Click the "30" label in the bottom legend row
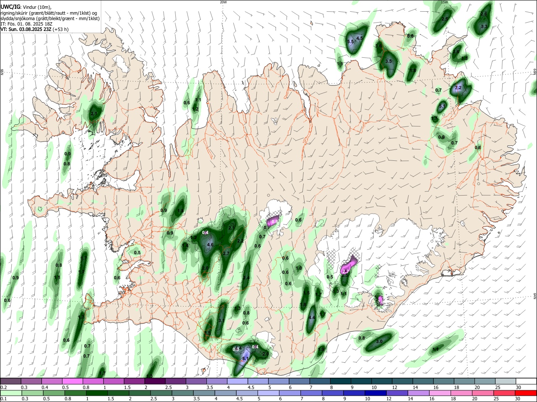The width and height of the screenshot is (537, 402). click(517, 399)
